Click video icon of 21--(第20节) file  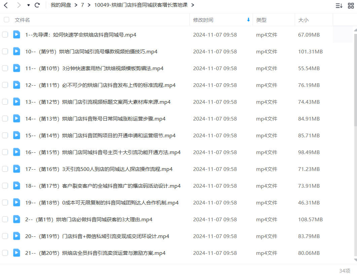[16, 253]
